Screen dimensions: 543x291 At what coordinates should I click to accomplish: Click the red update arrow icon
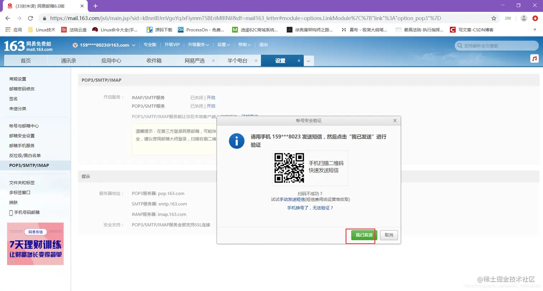click(x=535, y=18)
